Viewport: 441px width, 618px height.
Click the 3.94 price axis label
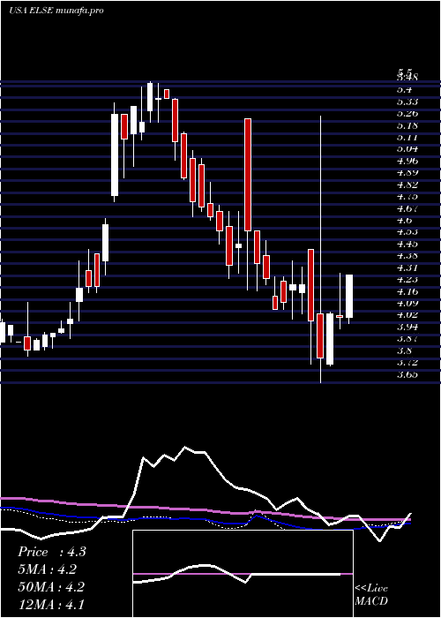coord(407,327)
